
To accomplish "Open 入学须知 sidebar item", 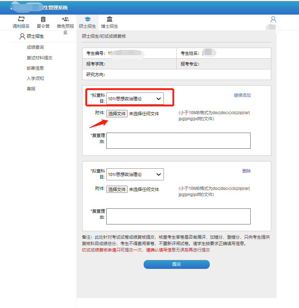I will click(35, 78).
